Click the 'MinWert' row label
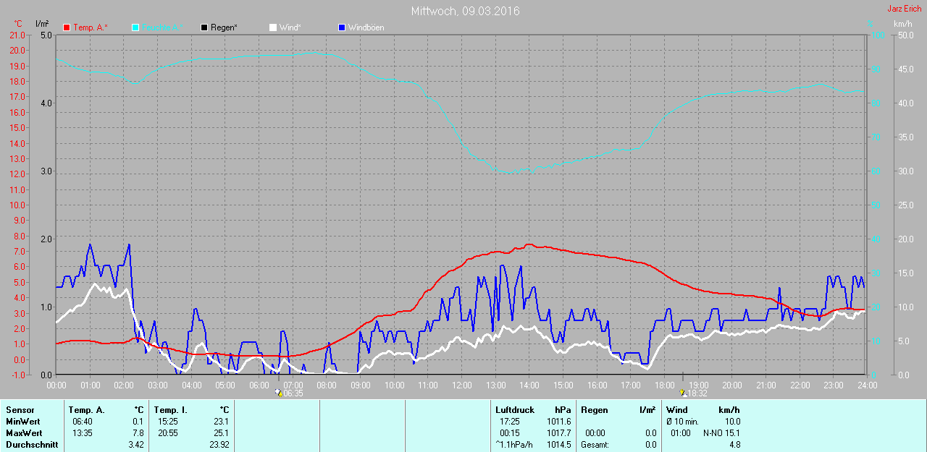The height and width of the screenshot is (452, 927). click(x=22, y=422)
